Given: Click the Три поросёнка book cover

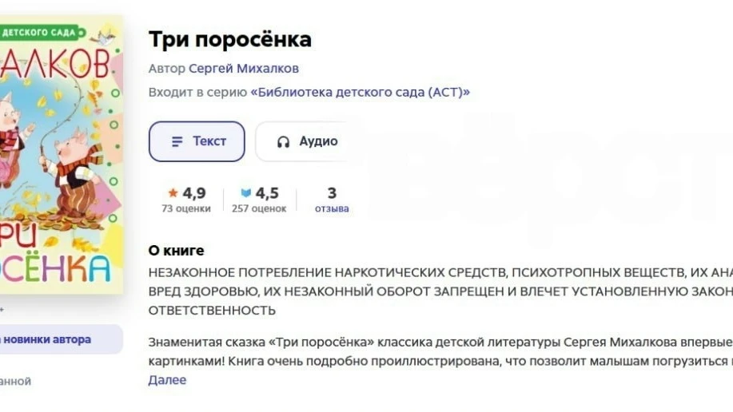Looking at the screenshot, I should click(62, 155).
